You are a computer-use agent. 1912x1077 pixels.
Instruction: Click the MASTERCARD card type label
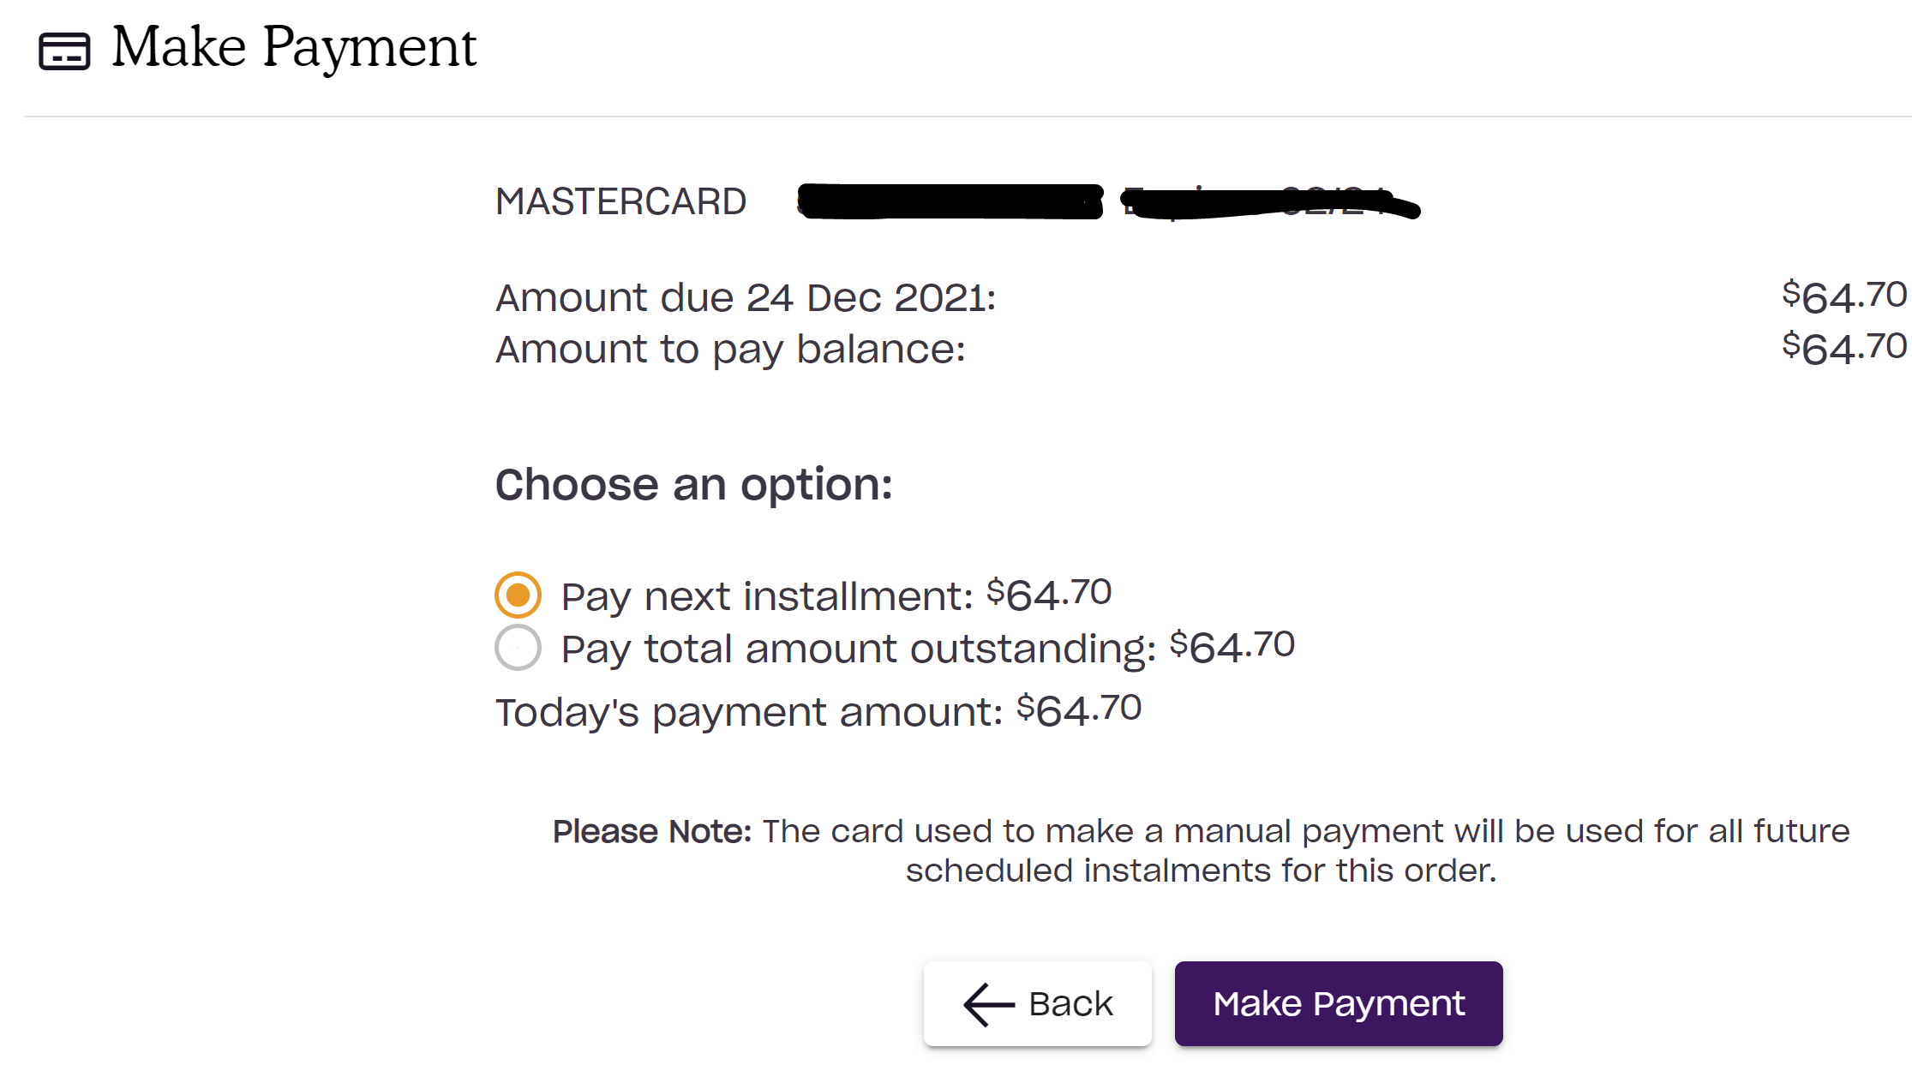click(620, 201)
